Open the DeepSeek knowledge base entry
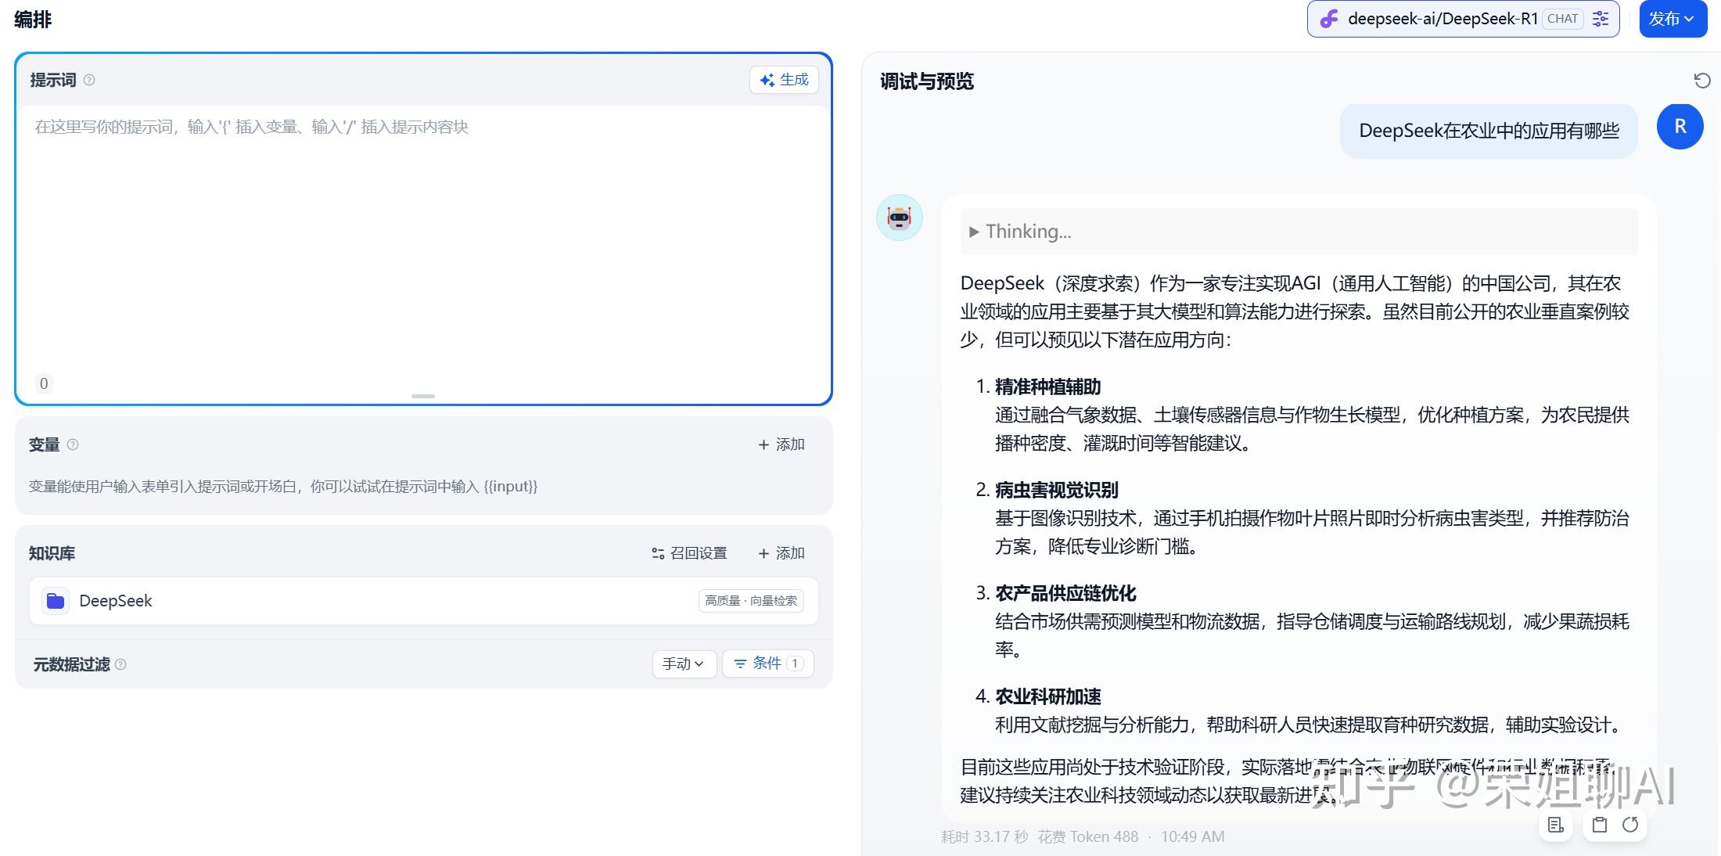The width and height of the screenshot is (1721, 856). click(x=423, y=601)
